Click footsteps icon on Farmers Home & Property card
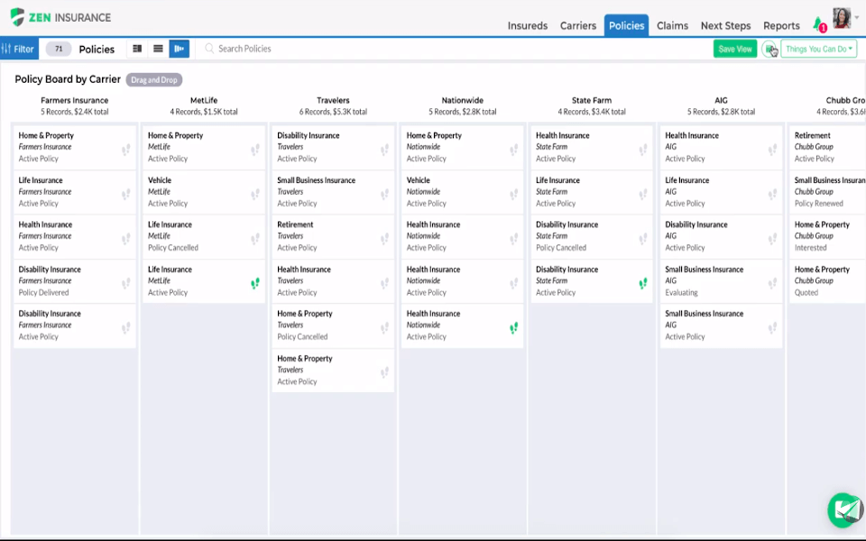 pos(126,150)
